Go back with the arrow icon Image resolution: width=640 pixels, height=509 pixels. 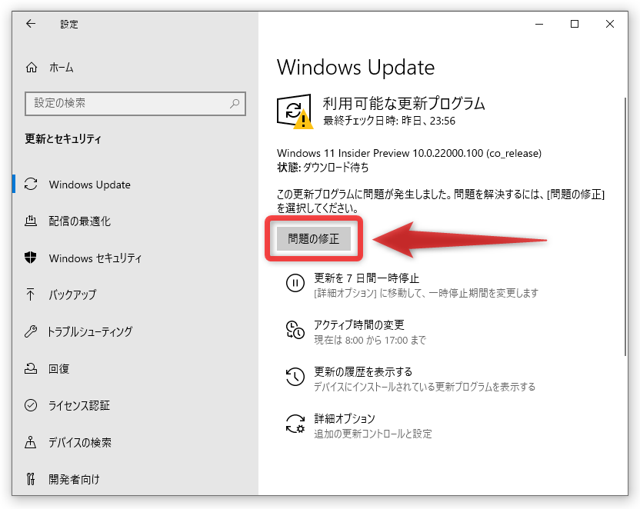coord(31,24)
